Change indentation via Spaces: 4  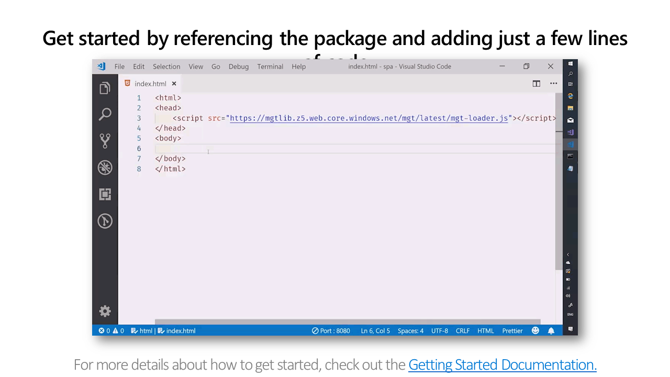411,330
